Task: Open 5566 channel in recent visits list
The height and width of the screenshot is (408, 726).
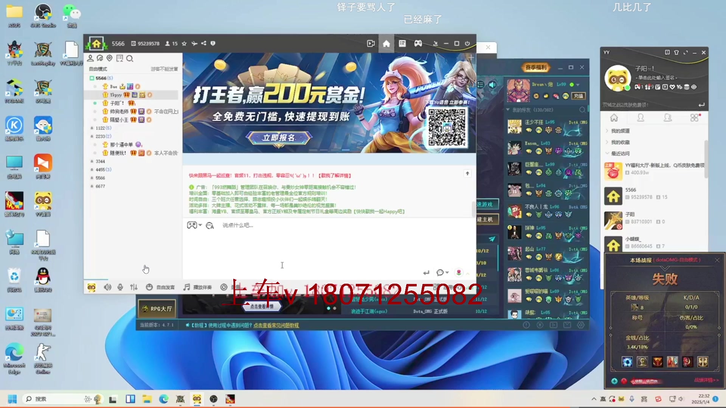Action: click(x=654, y=196)
